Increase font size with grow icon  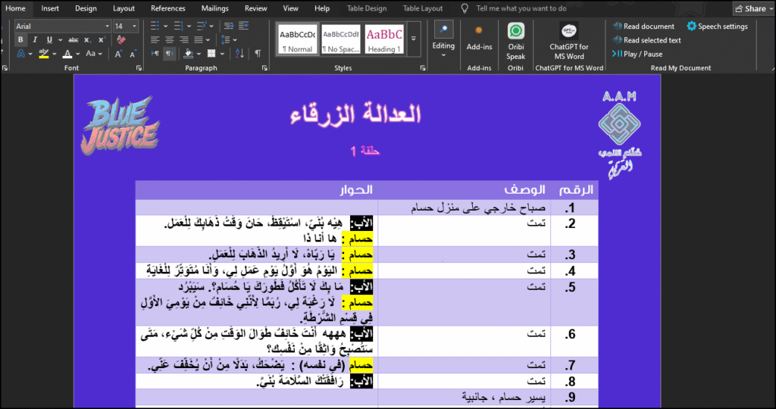[117, 54]
